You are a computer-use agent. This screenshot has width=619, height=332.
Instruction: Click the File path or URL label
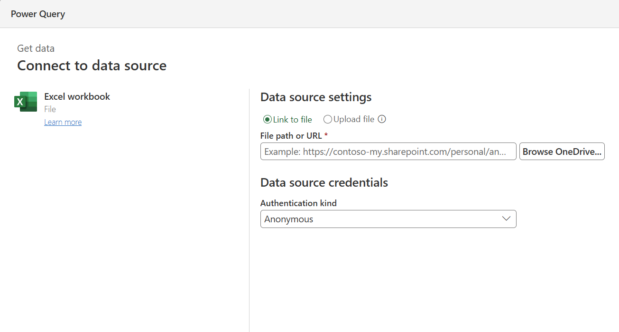click(x=291, y=136)
